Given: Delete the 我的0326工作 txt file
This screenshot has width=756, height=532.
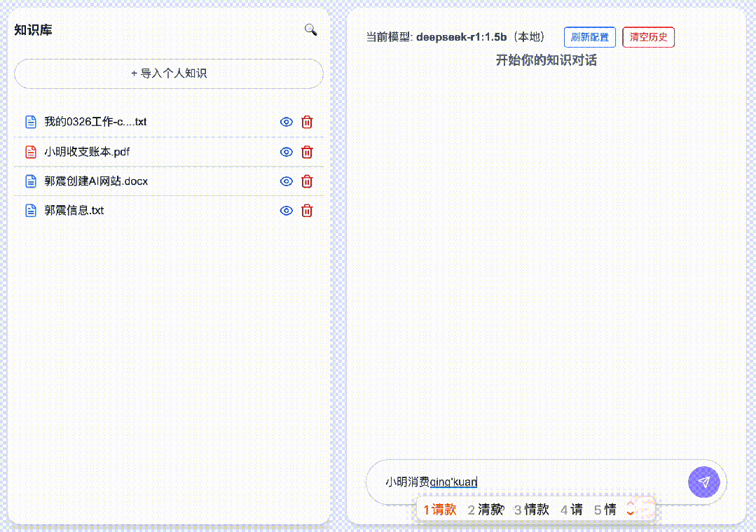Looking at the screenshot, I should pyautogui.click(x=307, y=122).
